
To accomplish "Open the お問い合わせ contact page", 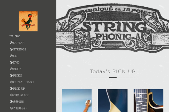I will [x=21, y=95].
